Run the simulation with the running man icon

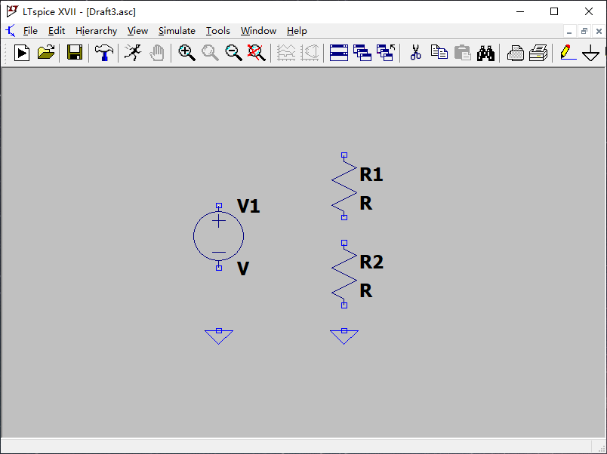coord(132,53)
